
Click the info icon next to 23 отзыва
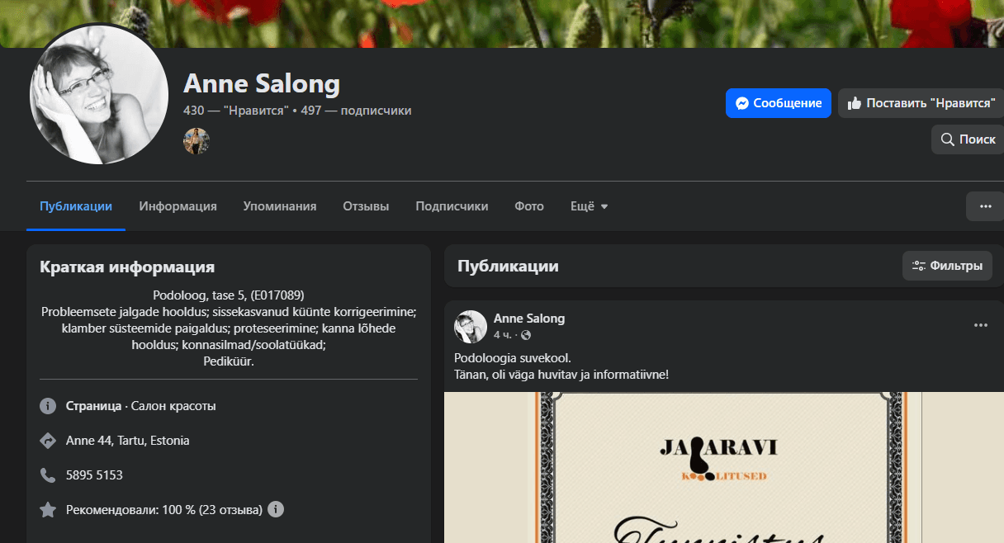[x=276, y=509]
